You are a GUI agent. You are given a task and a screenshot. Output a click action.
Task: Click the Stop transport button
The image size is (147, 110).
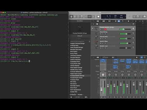(98, 16)
